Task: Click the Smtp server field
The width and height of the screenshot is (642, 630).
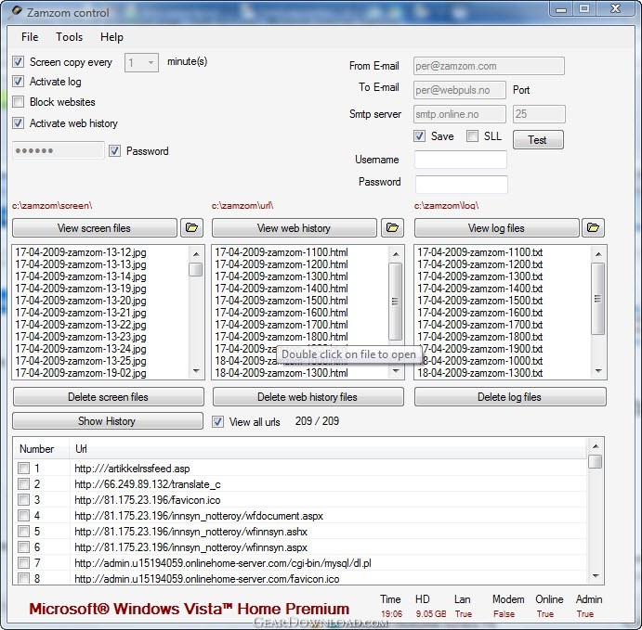Action: tap(459, 114)
